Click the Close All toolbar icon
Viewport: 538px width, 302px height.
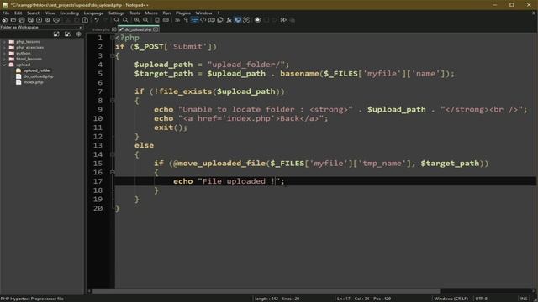pyautogui.click(x=48, y=20)
